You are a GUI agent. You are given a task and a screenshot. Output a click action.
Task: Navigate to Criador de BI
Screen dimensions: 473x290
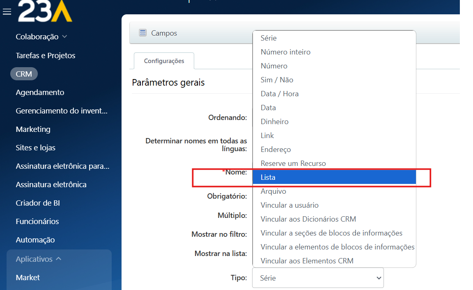[38, 203]
